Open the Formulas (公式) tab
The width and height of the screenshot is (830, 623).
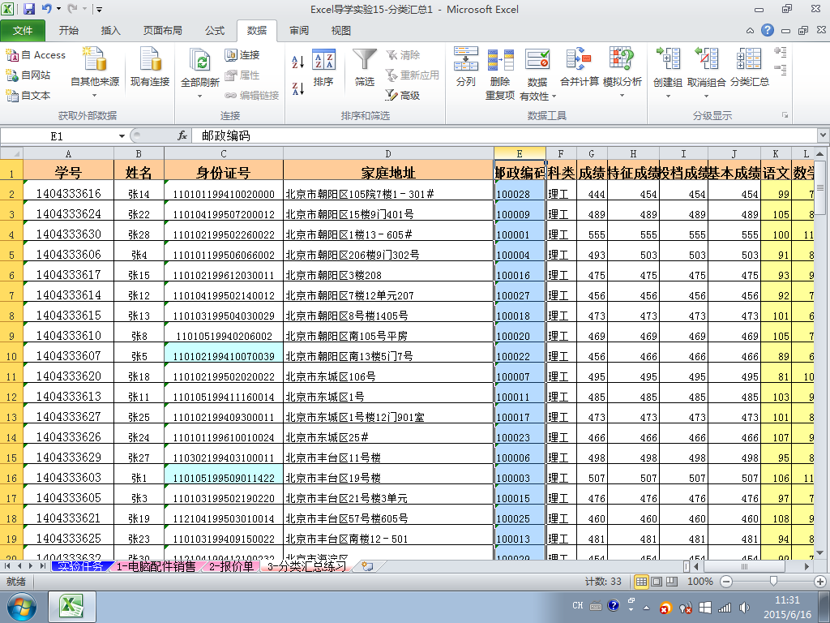click(214, 31)
